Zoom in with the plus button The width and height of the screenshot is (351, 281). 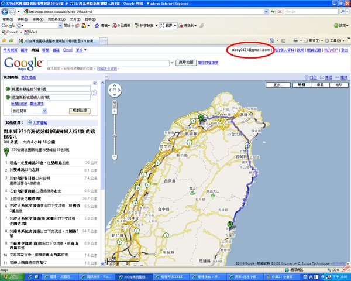[x=115, y=111]
